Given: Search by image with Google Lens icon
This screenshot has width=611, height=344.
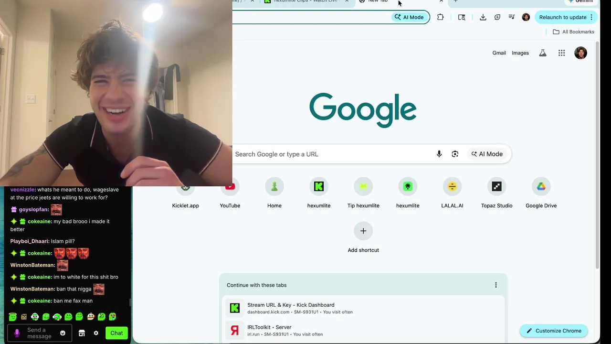Looking at the screenshot, I should [455, 154].
